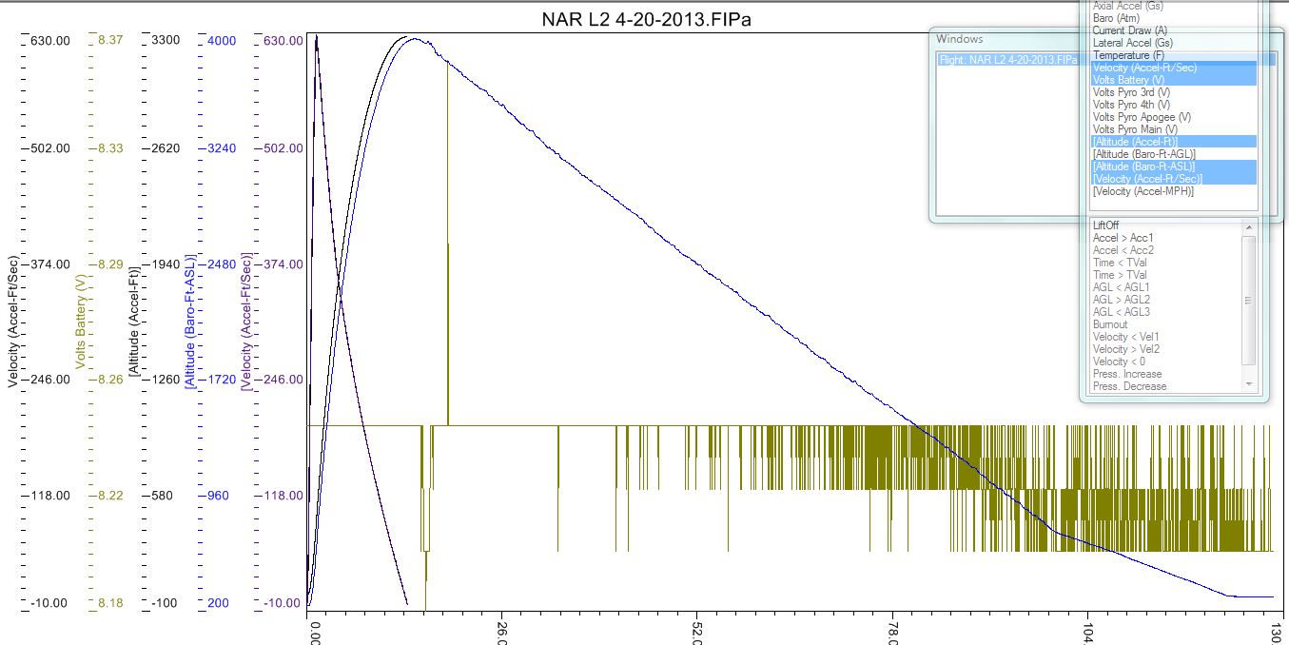Deselect Volts Battery (V) in channel list

1128,80
